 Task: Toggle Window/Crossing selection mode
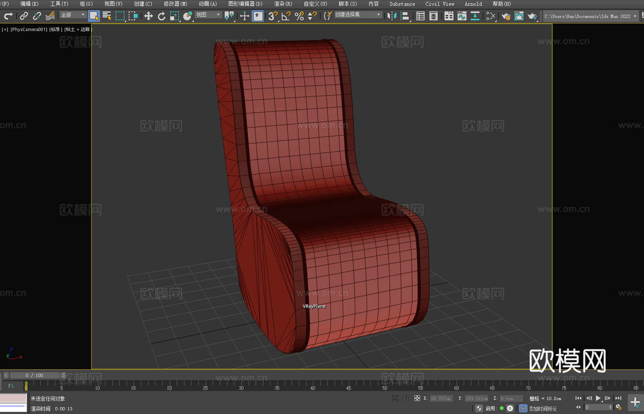(x=133, y=16)
